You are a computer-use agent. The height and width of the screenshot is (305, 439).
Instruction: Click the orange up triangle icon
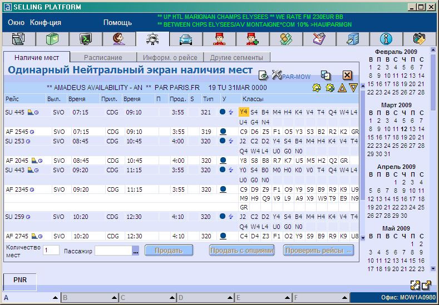[342, 88]
